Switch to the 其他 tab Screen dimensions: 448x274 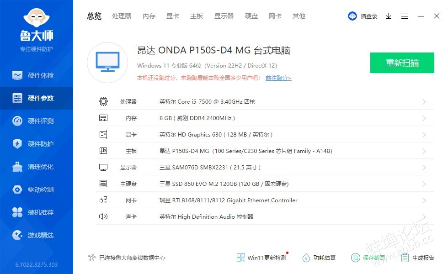point(299,16)
